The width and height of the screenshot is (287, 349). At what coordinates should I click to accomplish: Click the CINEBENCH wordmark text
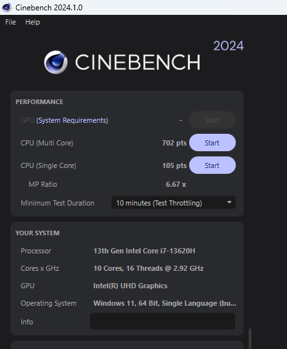click(138, 62)
